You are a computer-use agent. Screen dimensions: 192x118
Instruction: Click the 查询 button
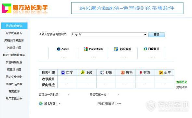157,35
